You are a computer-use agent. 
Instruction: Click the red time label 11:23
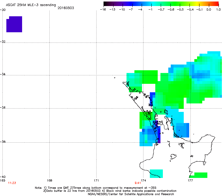coord(12,183)
